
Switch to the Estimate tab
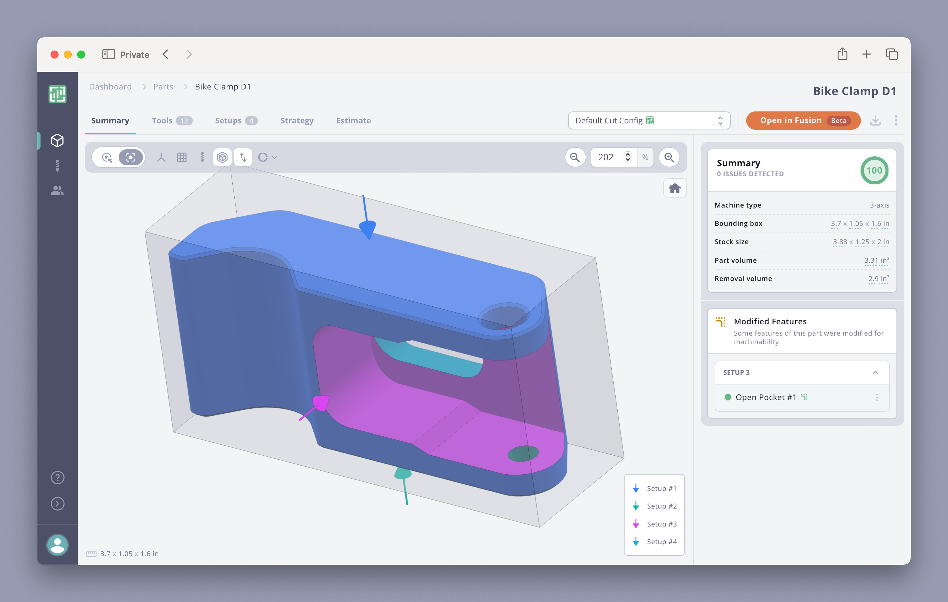(x=353, y=120)
